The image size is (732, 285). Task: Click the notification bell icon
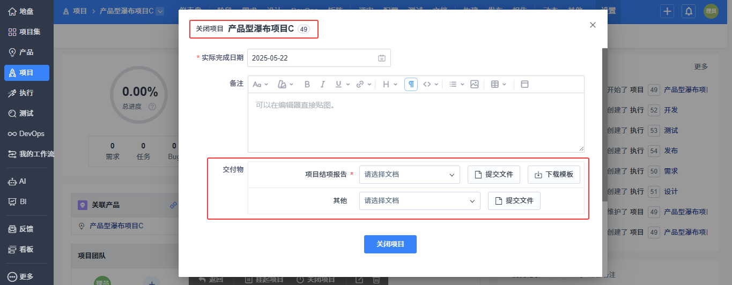tap(689, 11)
